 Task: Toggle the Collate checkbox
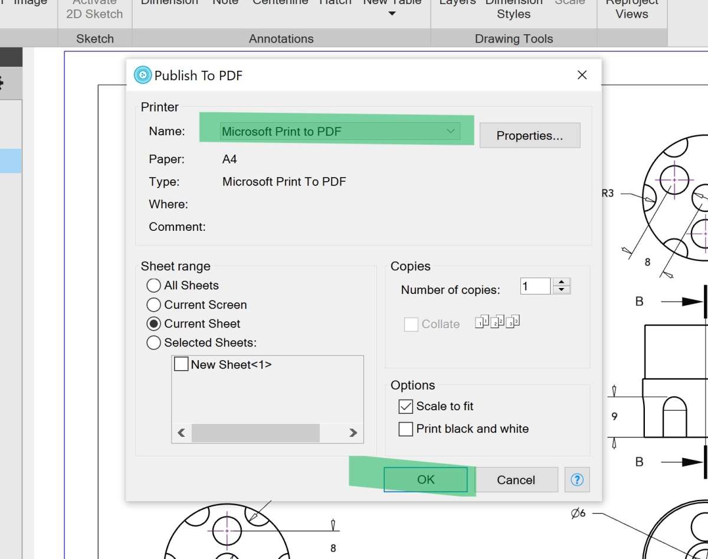pyautogui.click(x=411, y=324)
